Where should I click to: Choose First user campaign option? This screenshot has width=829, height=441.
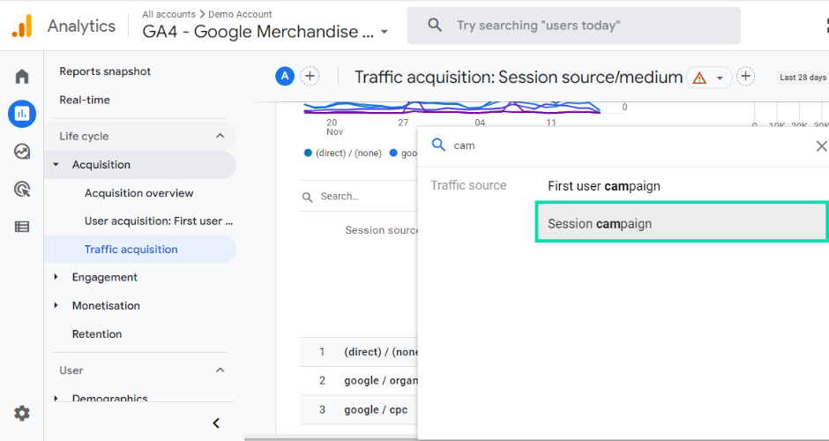(604, 186)
